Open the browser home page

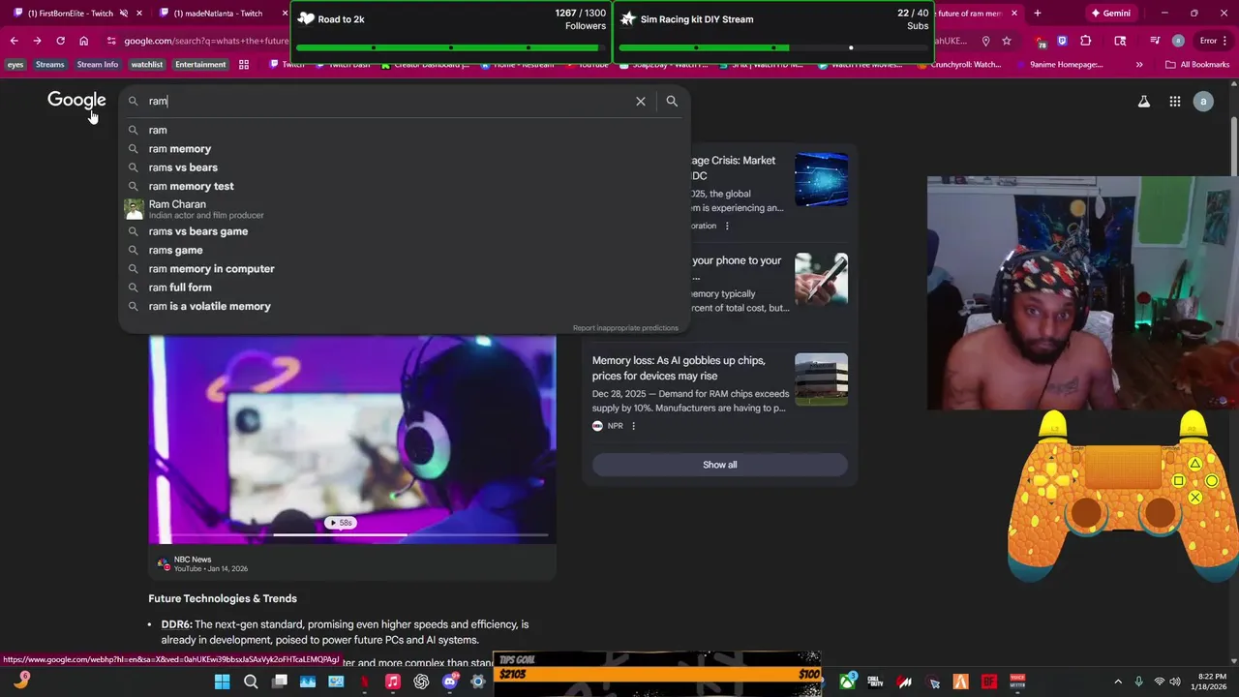pos(83,41)
